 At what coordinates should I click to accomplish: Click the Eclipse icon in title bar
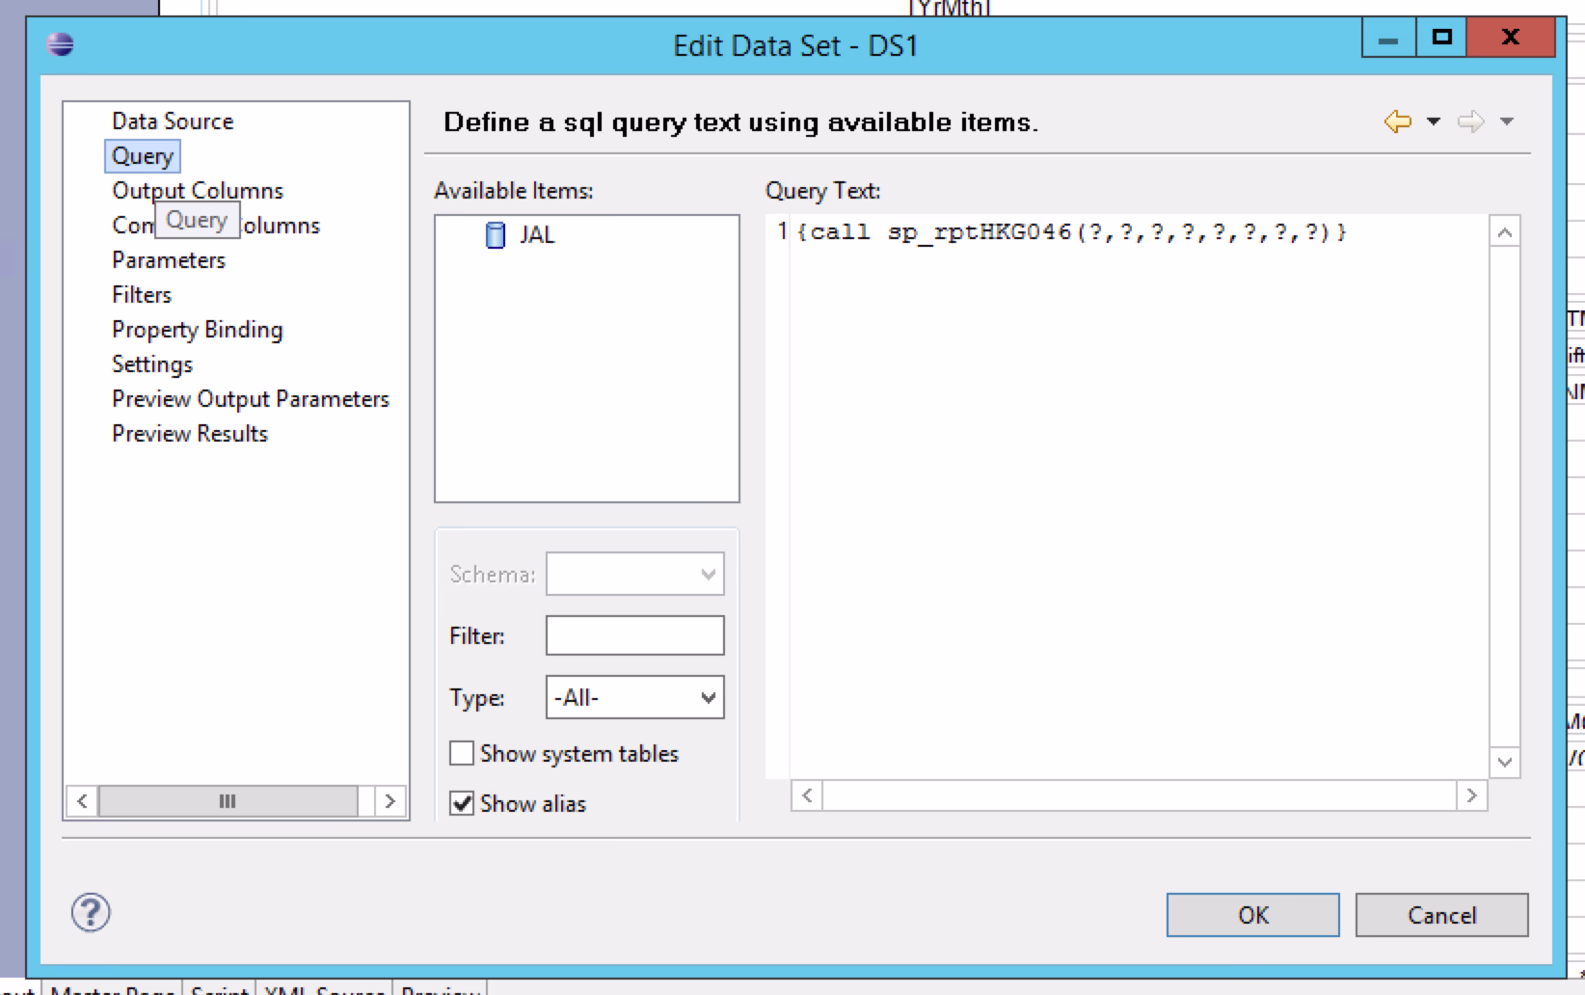pos(60,44)
